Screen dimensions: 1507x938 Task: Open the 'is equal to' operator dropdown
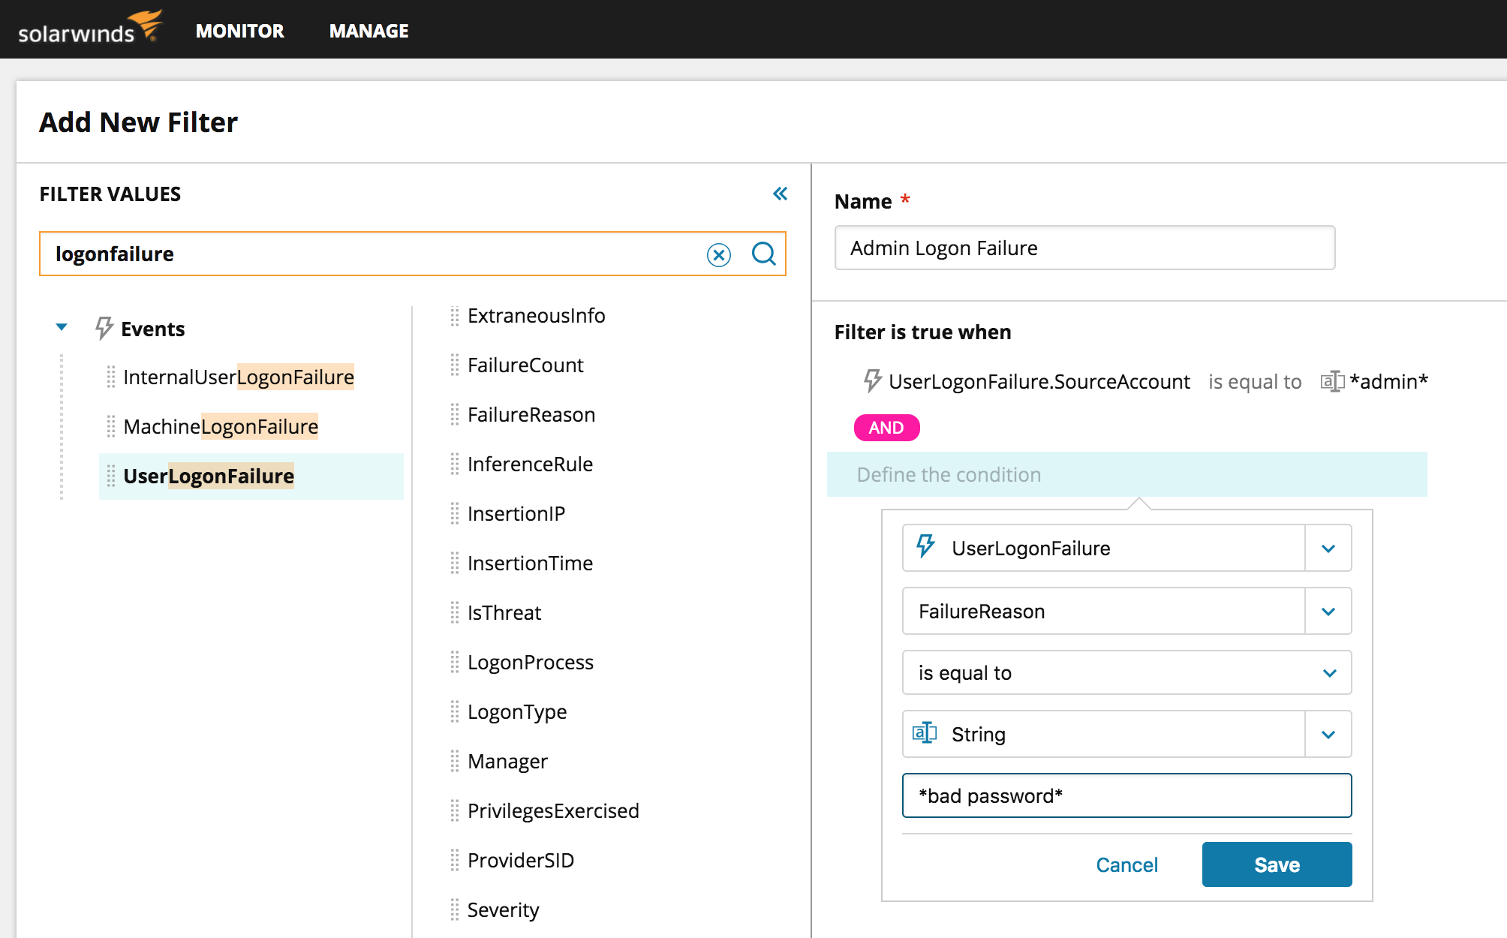click(1329, 673)
